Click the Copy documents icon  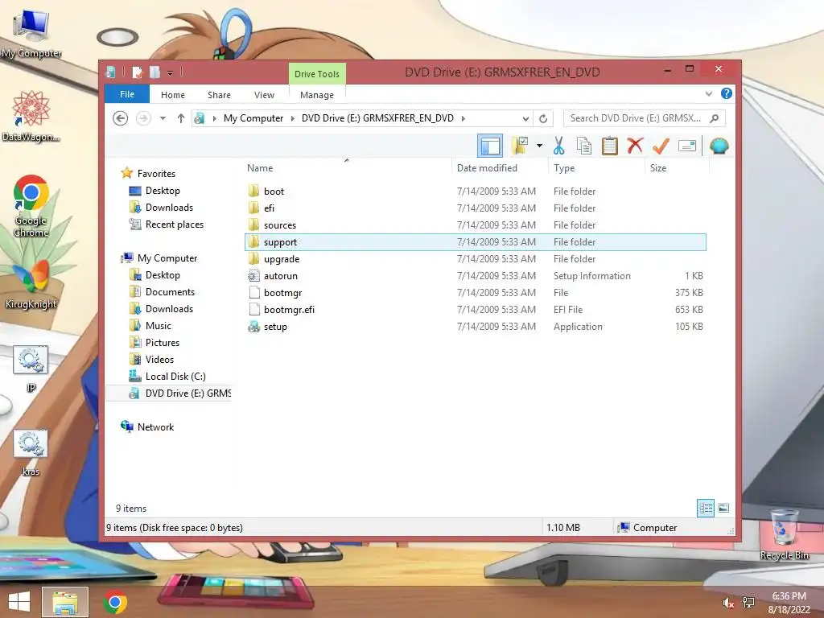click(x=584, y=146)
